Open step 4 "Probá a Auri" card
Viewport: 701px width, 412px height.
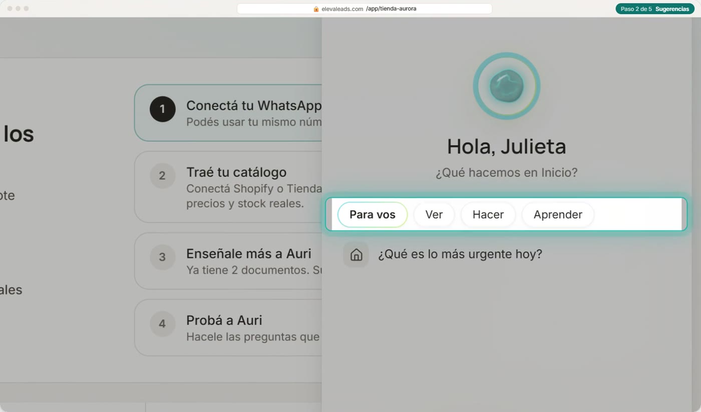(228, 327)
